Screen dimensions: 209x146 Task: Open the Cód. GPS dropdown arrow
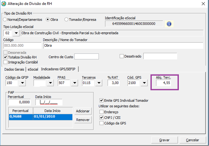tap(144, 83)
